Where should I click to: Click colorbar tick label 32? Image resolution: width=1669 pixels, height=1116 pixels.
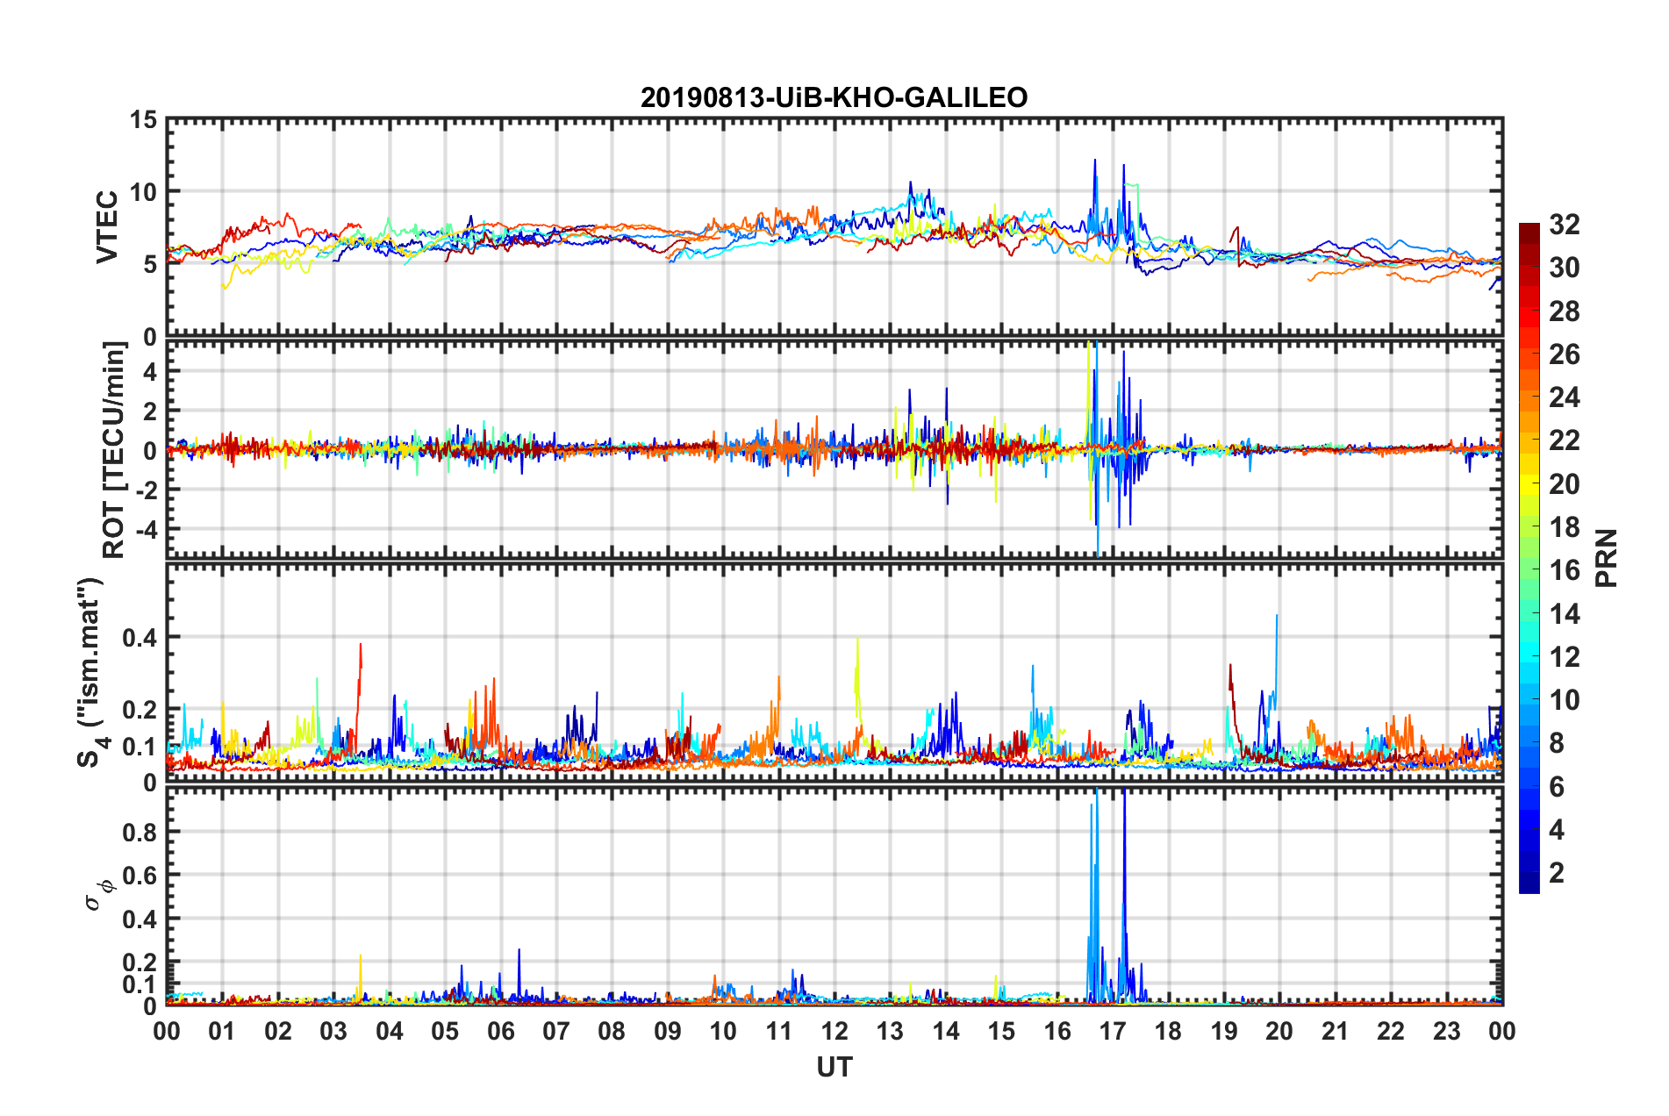[1565, 225]
